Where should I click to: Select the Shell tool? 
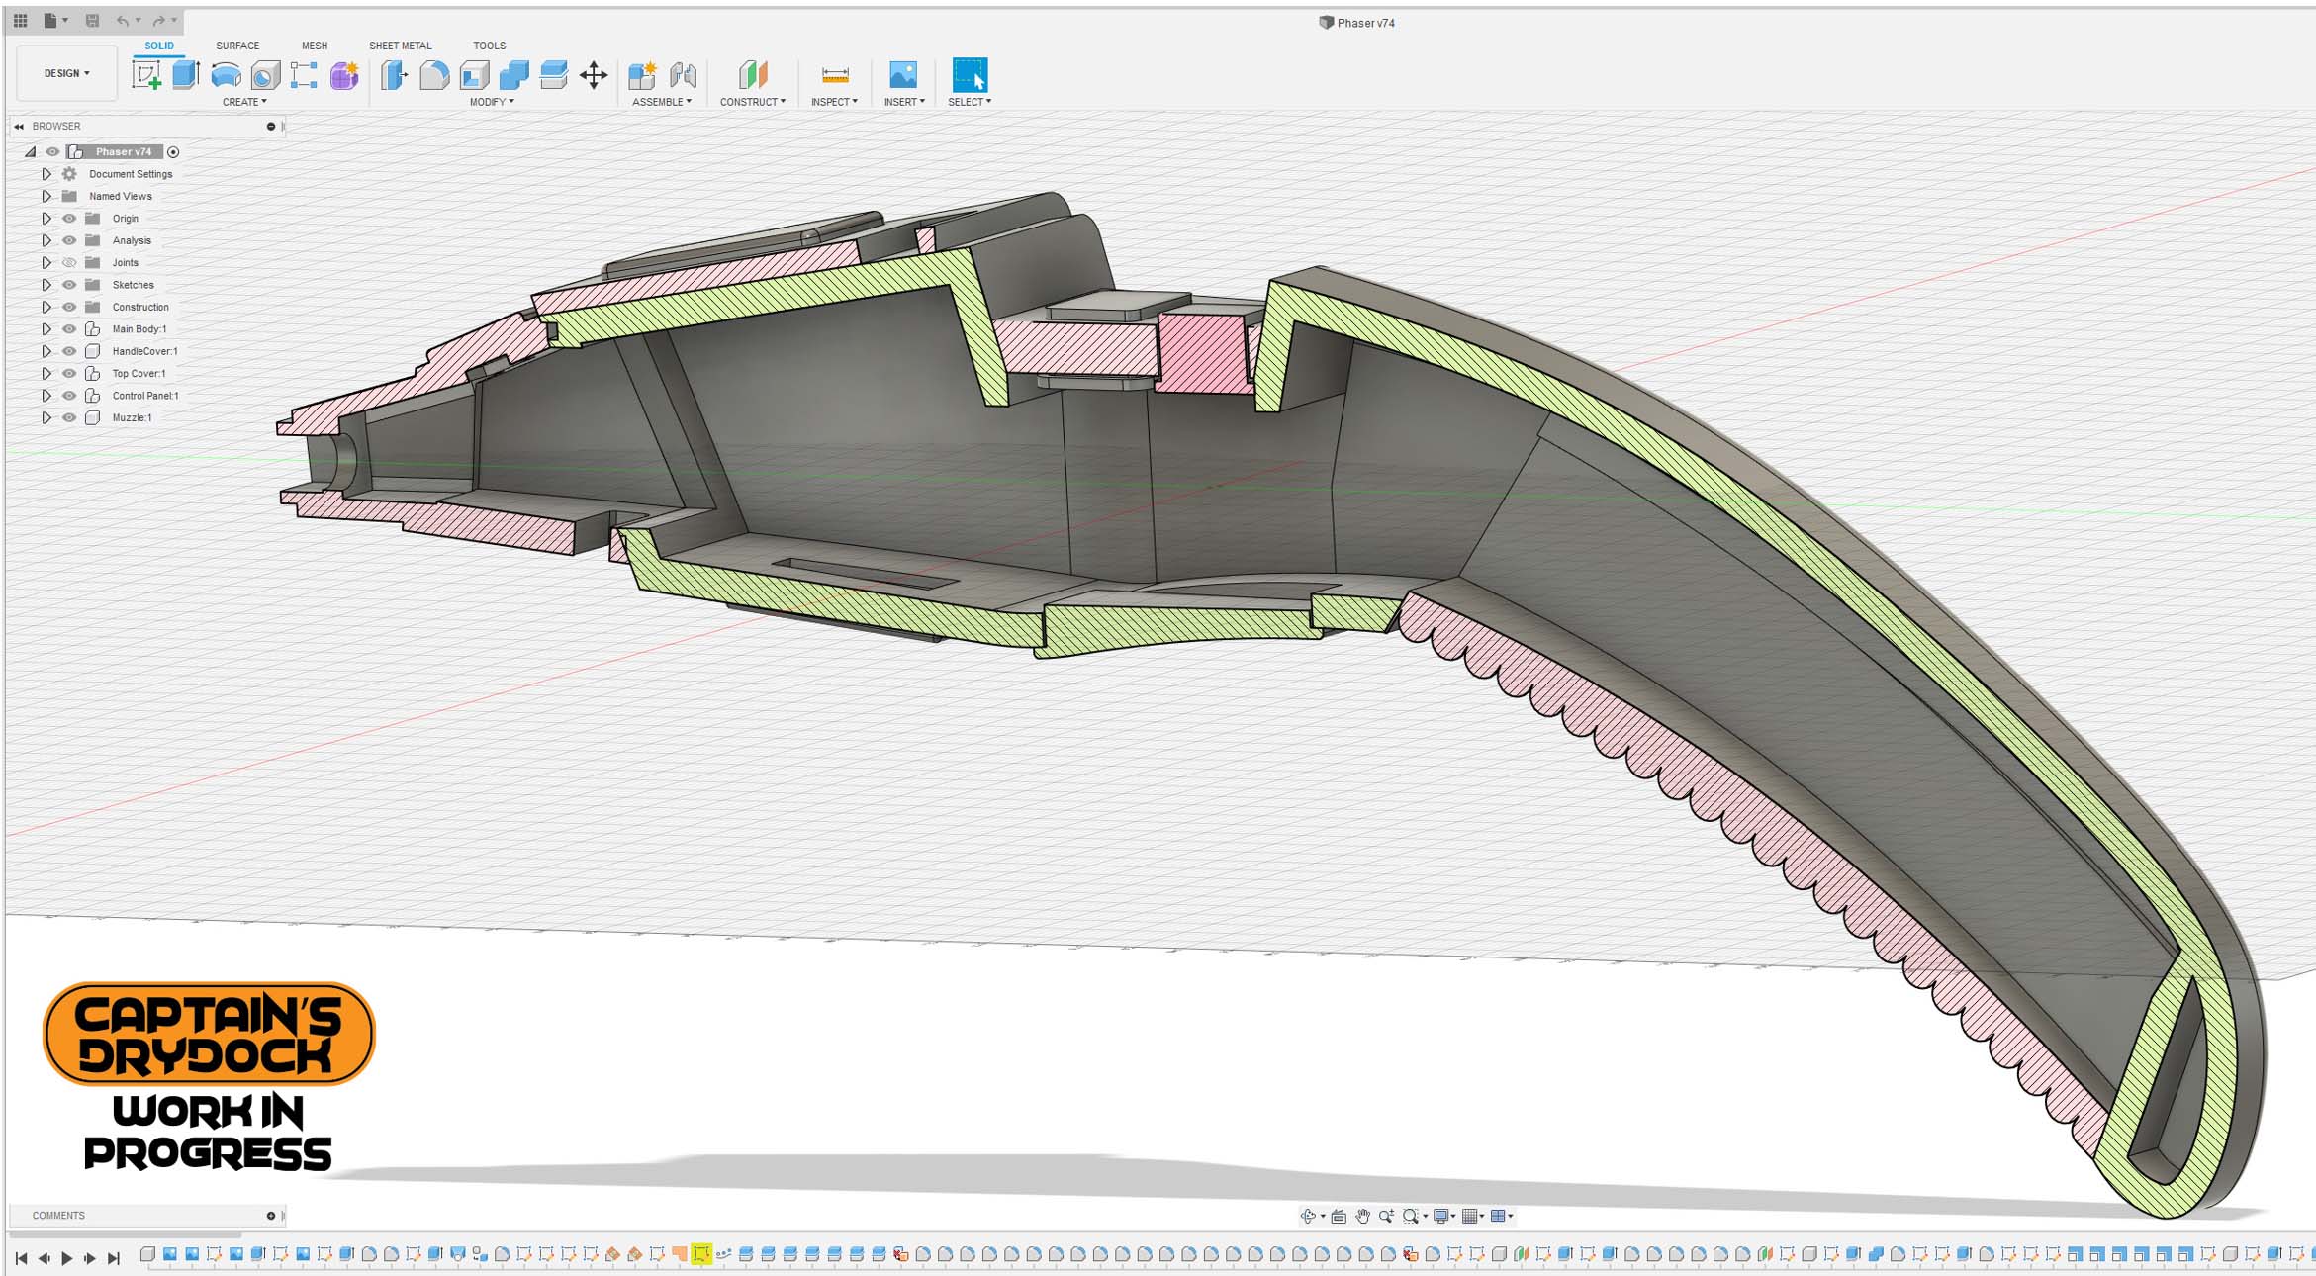[x=475, y=75]
